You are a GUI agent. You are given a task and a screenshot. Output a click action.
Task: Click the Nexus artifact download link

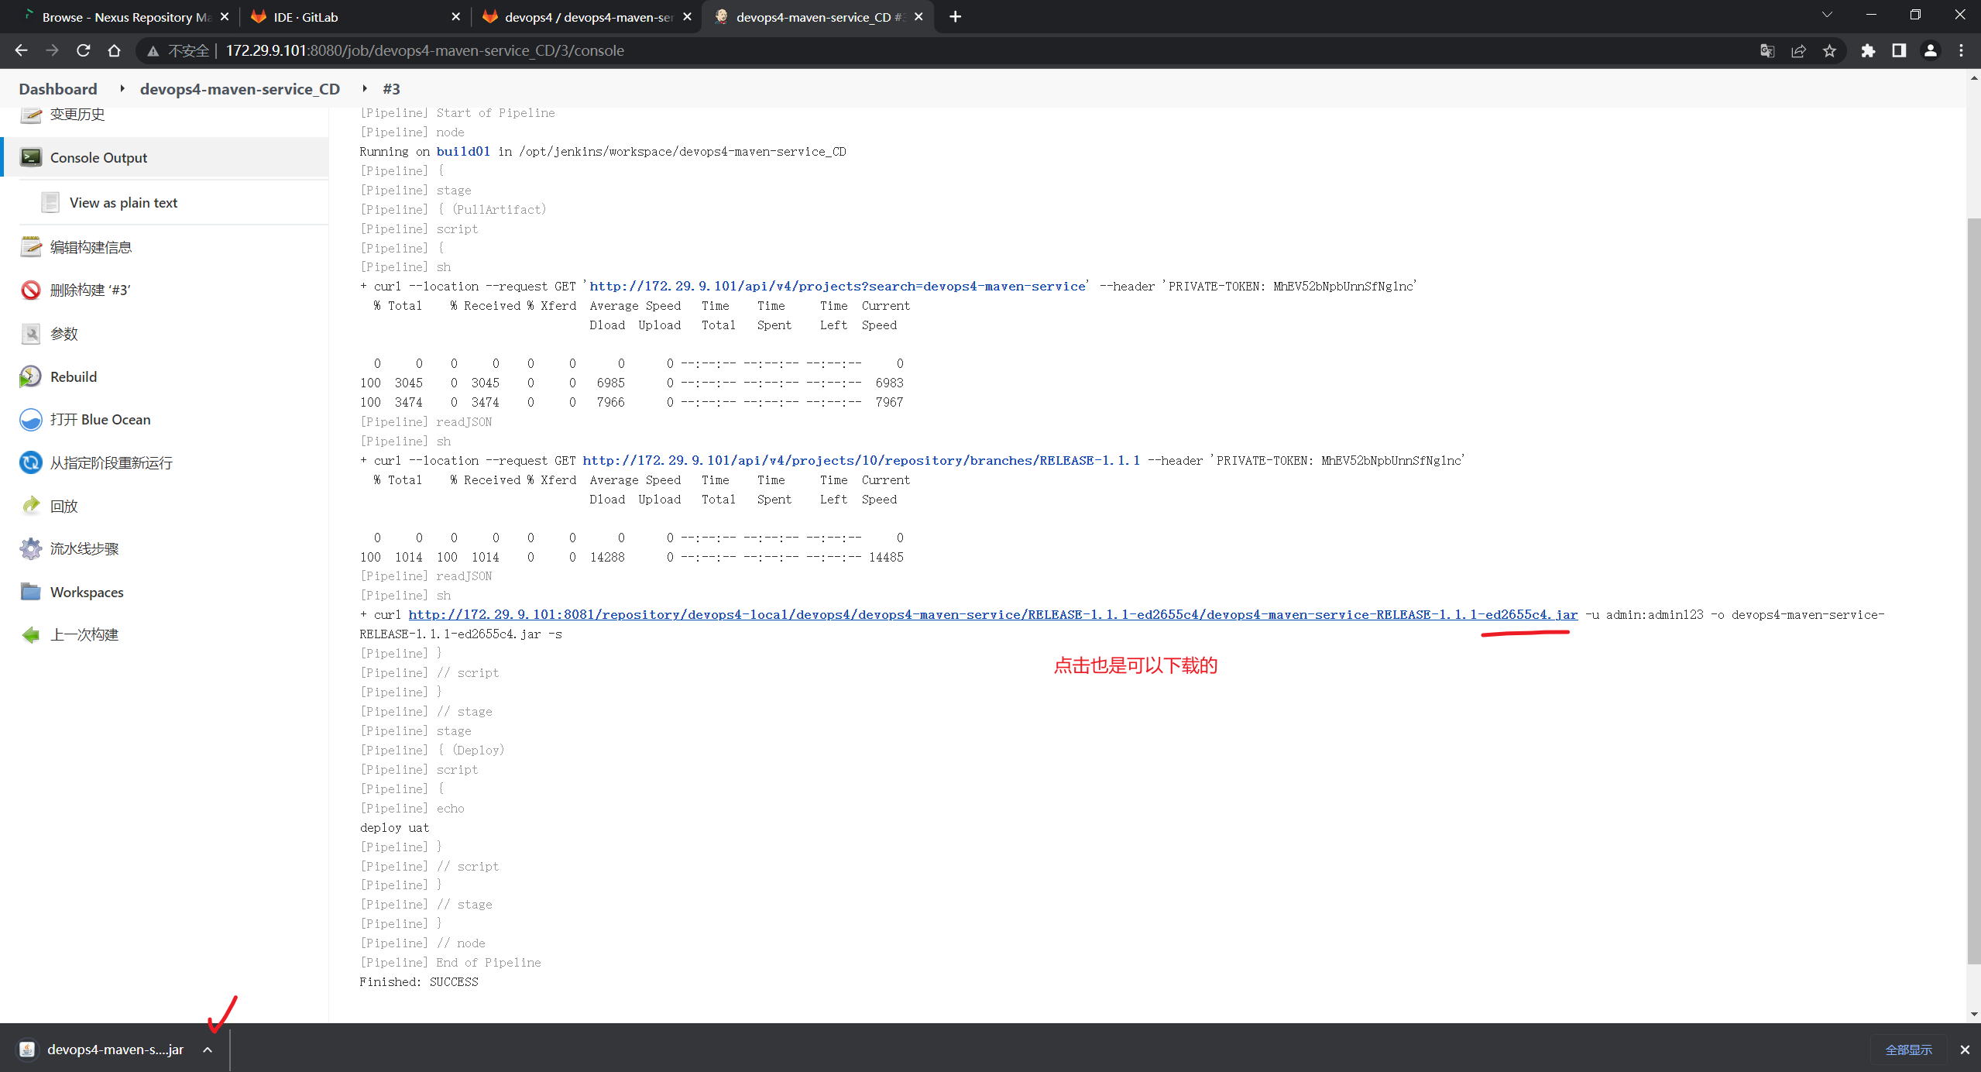pos(991,614)
